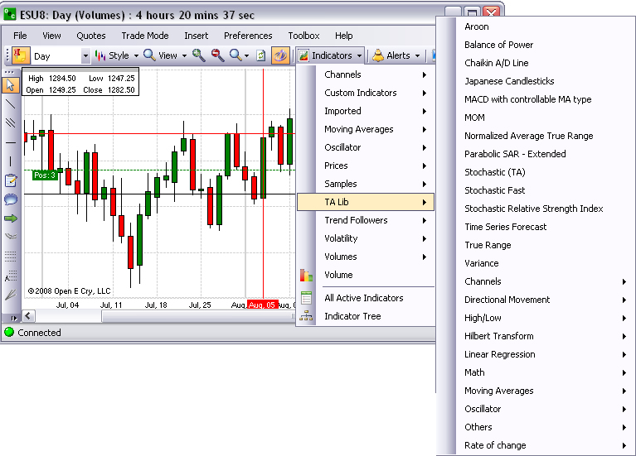
Task: Open the Indicators toolbar dropdown
Action: tap(330, 55)
